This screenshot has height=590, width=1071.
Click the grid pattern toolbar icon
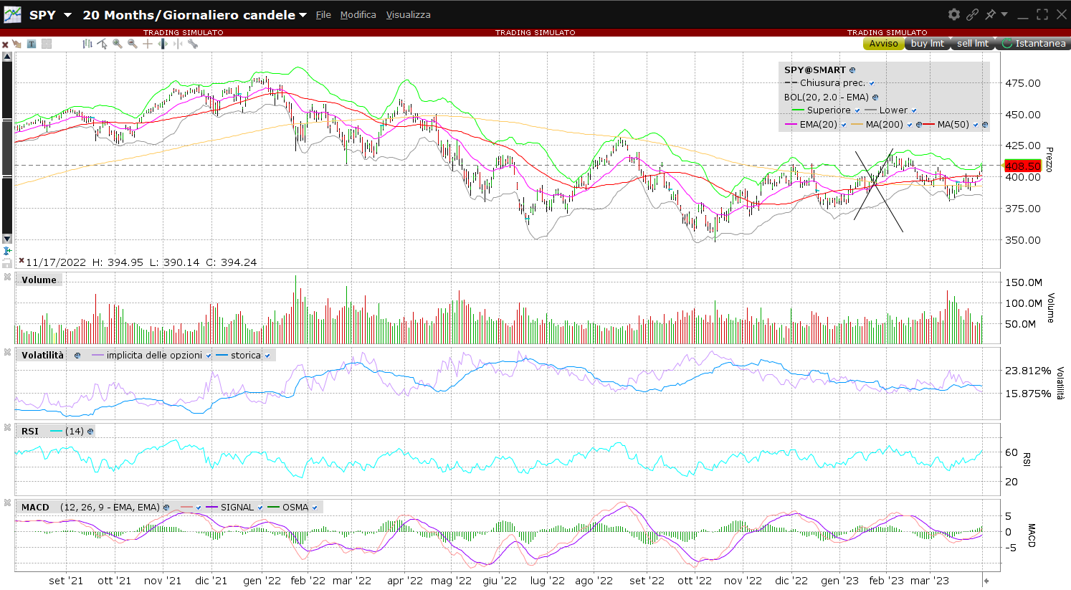click(47, 44)
